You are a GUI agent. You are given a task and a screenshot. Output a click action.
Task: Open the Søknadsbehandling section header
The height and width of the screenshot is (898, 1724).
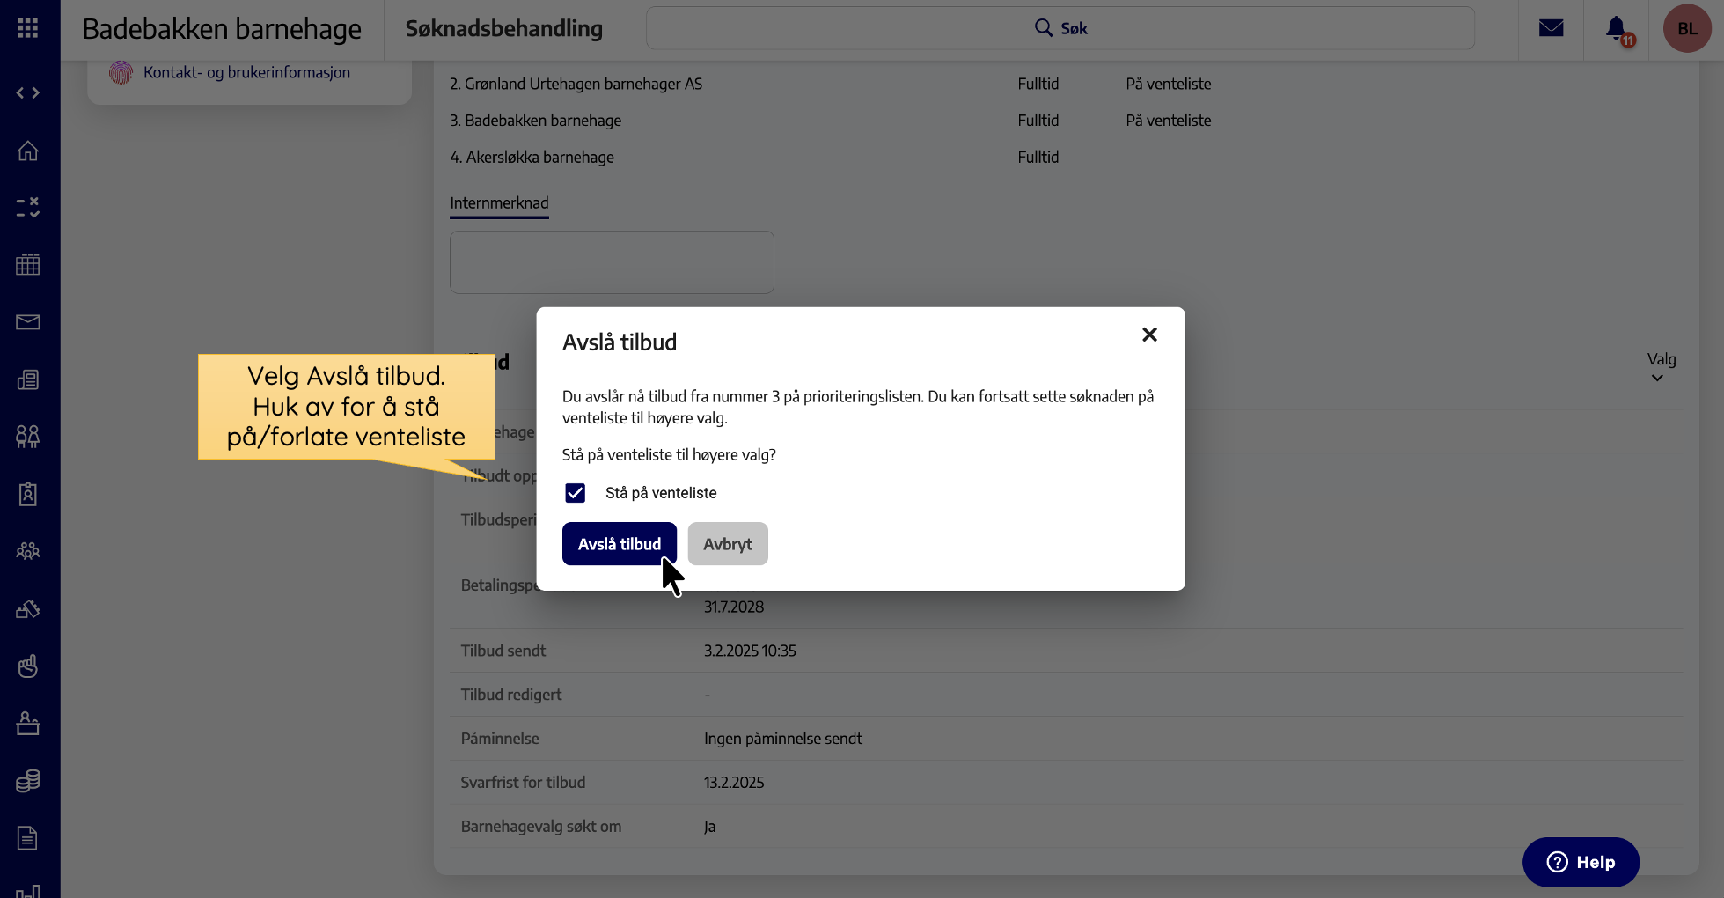(x=503, y=28)
